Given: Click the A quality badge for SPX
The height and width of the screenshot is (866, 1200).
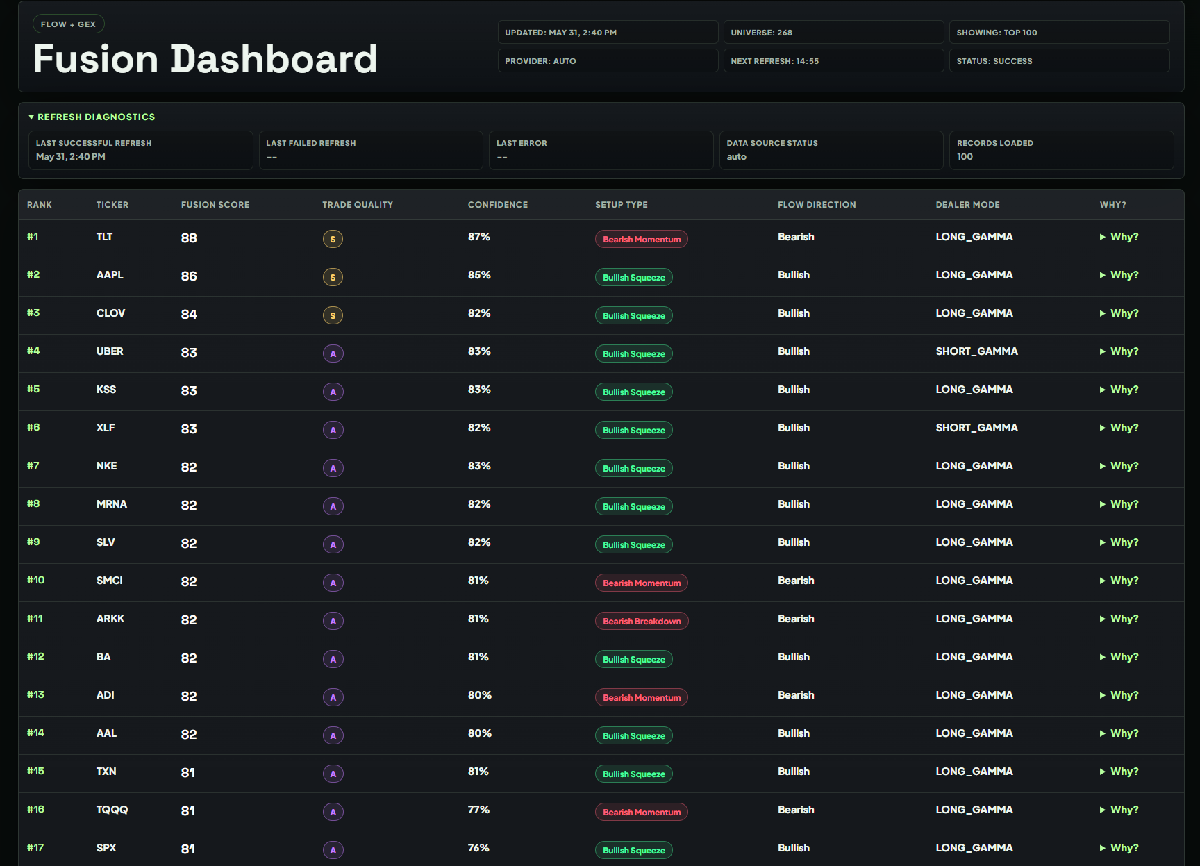Looking at the screenshot, I should point(333,850).
